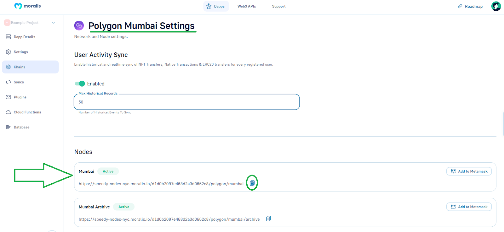Open the Database section

(x=30, y=127)
